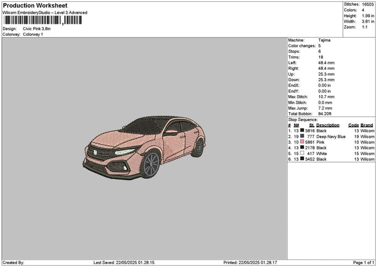Select the 'Page 1 of 1' footer text
The height and width of the screenshot is (267, 377).
coord(364,263)
